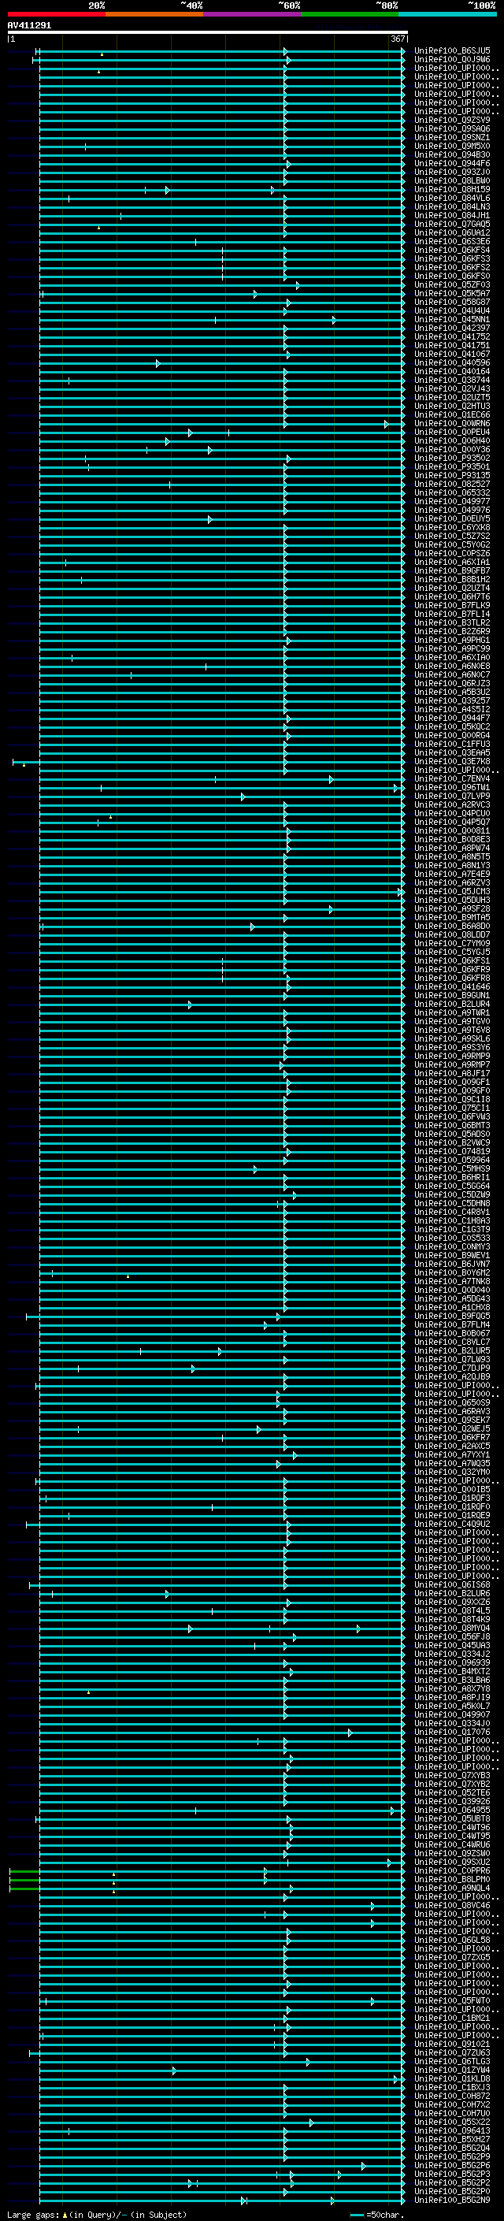Select hit label UniRef100_C7ENV4

pyautogui.click(x=452, y=778)
